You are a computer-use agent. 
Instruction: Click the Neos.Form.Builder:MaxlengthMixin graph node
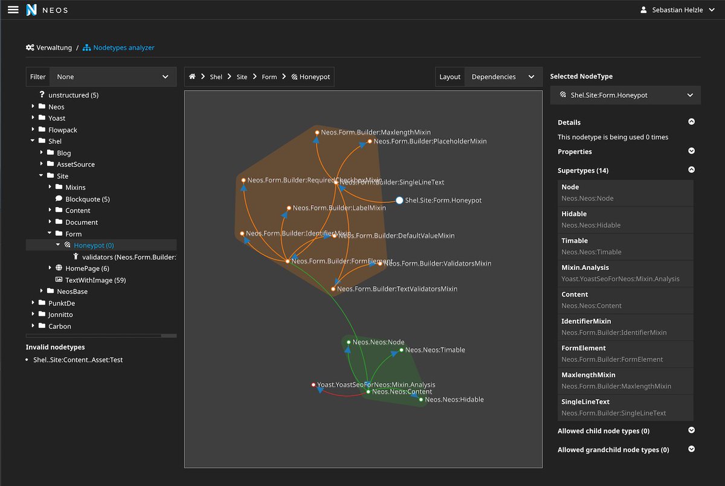tap(317, 132)
